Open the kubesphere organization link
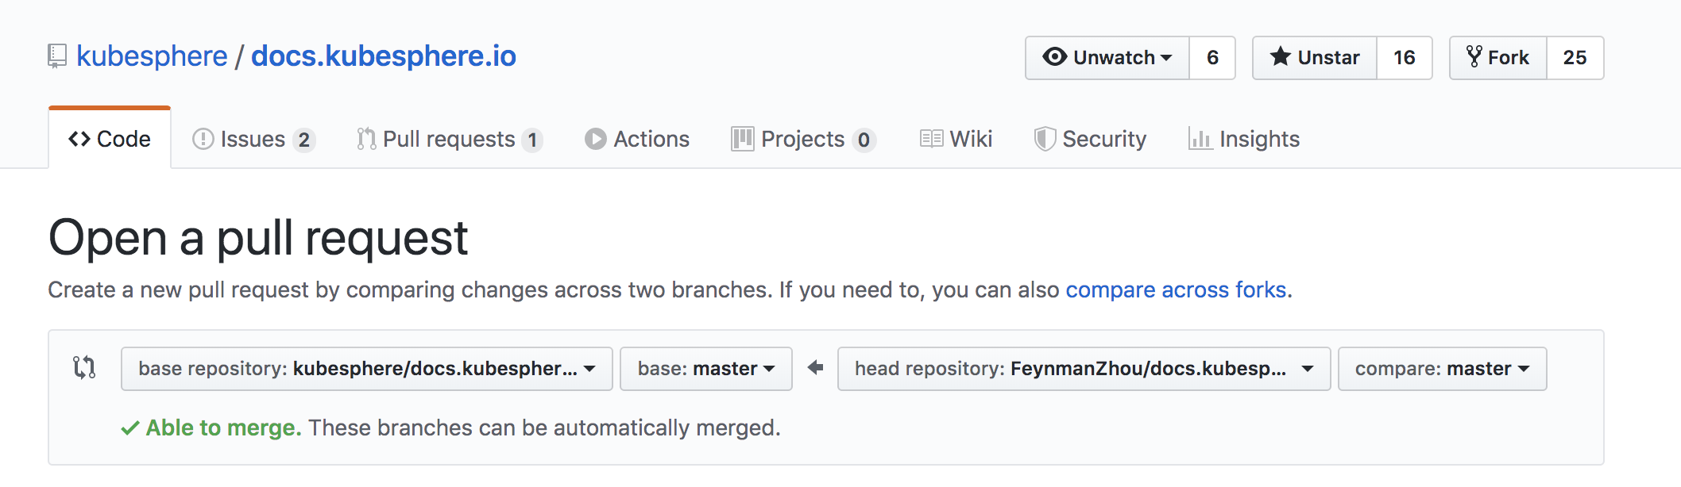The height and width of the screenshot is (487, 1681). click(x=152, y=56)
